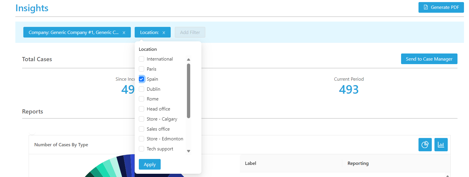
Task: Click the Current Period value 493
Action: tap(349, 90)
